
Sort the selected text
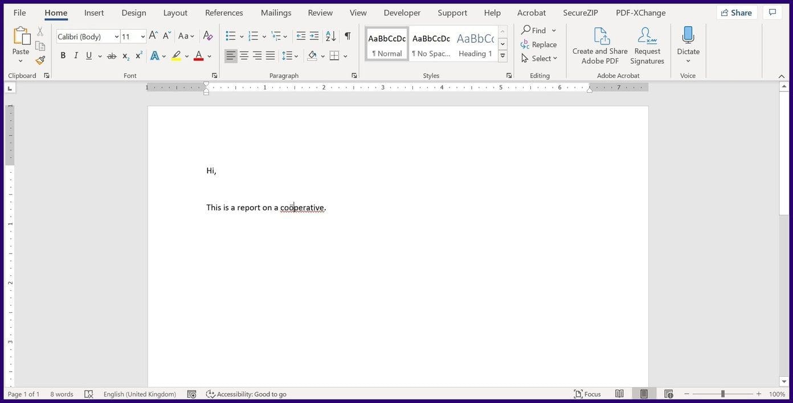tap(330, 36)
